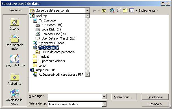Create a new folder via toolbar icon
This screenshot has height=109, width=172.
[125, 10]
